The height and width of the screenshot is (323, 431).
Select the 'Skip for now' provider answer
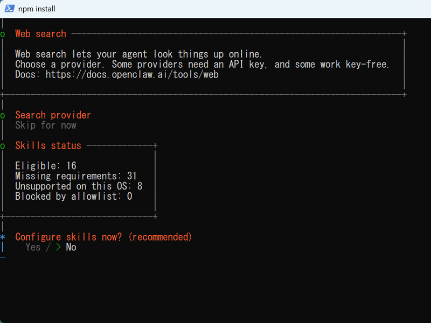(x=46, y=125)
